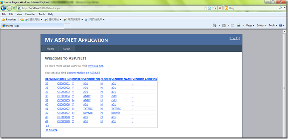This screenshot has height=139, width=288.
Task: Select the Home Page browser tab
Action: [33, 26]
